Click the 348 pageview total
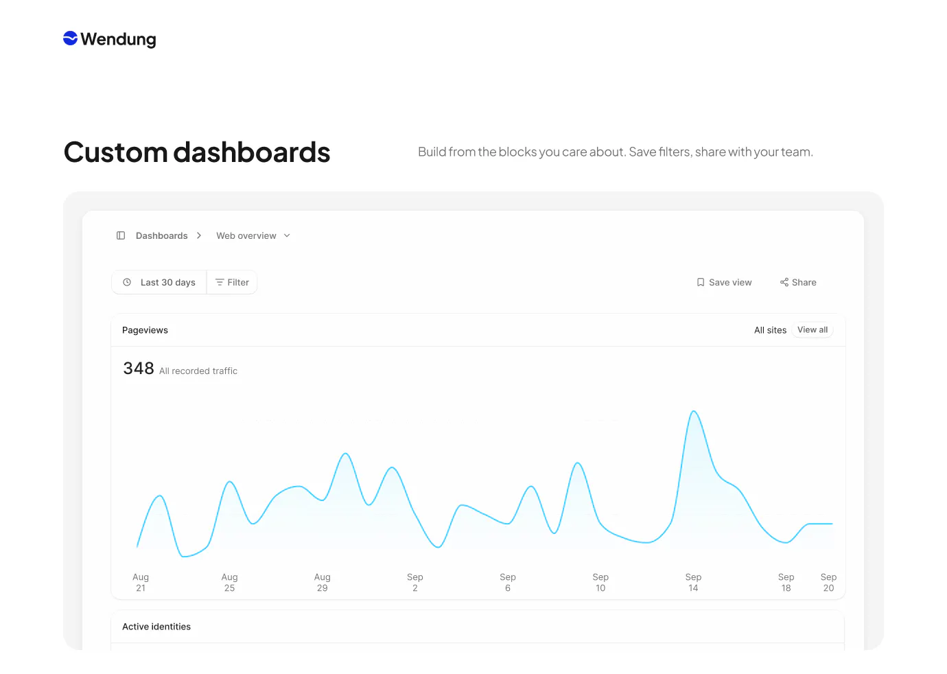947x674 pixels. pyautogui.click(x=139, y=369)
